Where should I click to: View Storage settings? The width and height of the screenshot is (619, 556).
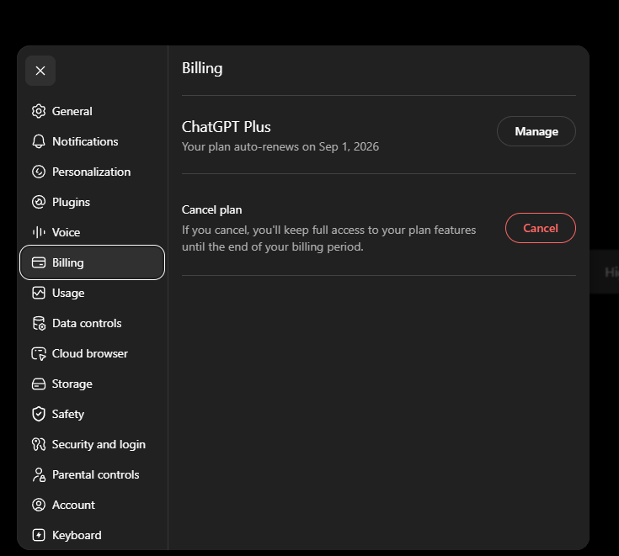tap(92, 384)
